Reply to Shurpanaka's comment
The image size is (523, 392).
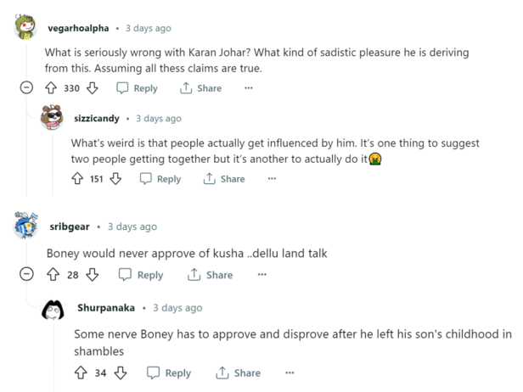[169, 372]
